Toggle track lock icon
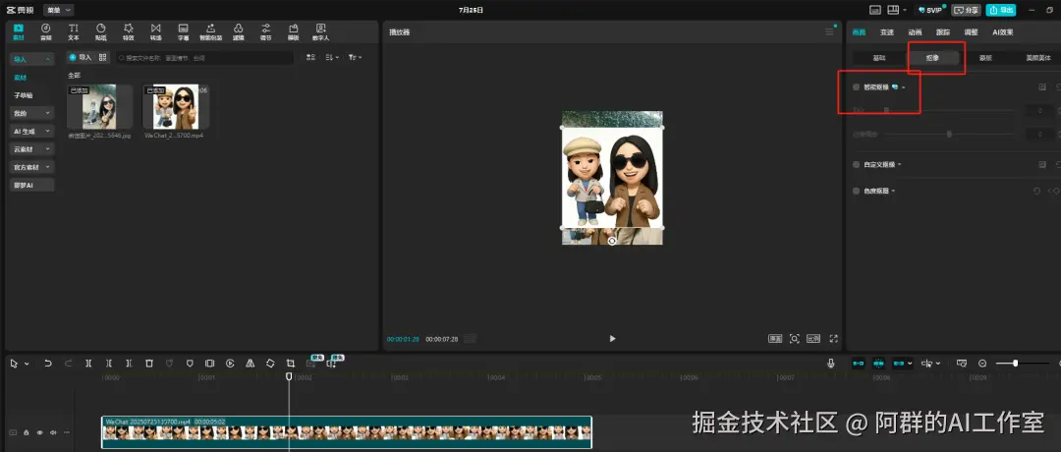This screenshot has width=1061, height=452. [26, 432]
